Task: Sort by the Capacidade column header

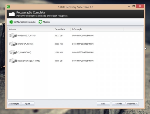Action: pos(62,29)
